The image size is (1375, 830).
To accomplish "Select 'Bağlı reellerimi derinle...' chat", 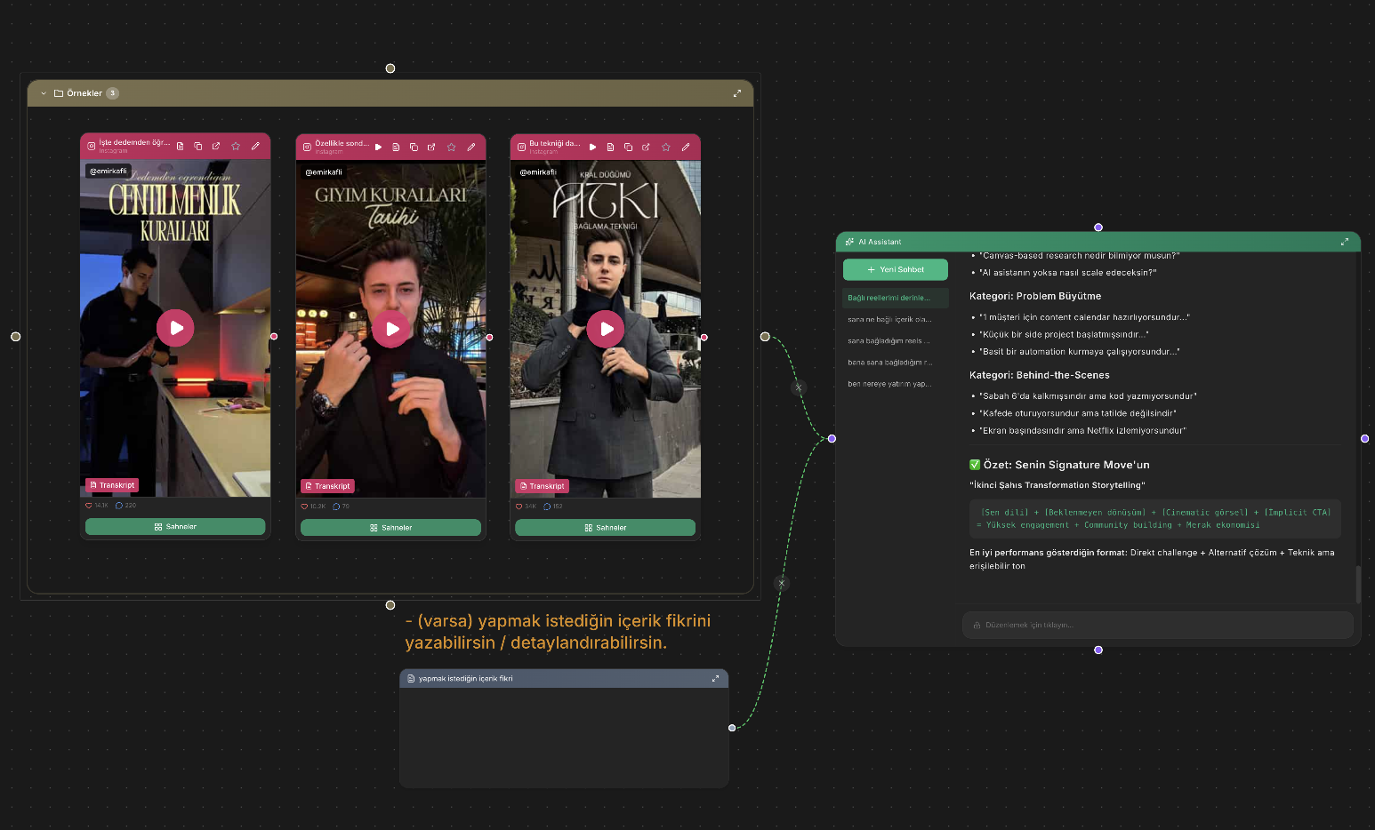I will [889, 298].
